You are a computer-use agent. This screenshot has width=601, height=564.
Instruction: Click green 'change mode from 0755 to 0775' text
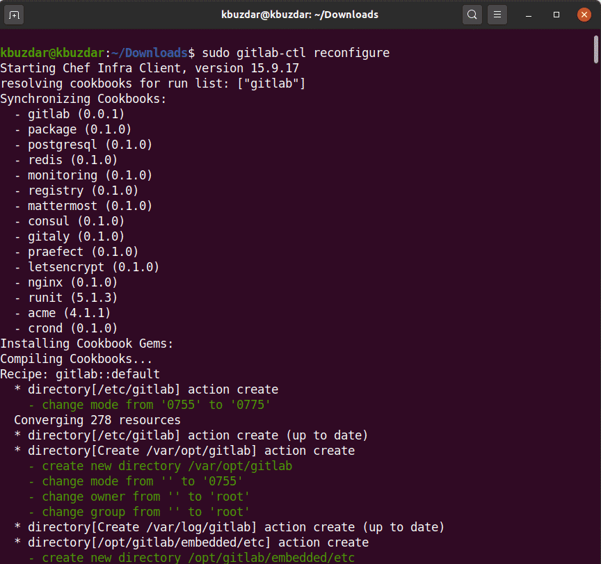click(156, 405)
